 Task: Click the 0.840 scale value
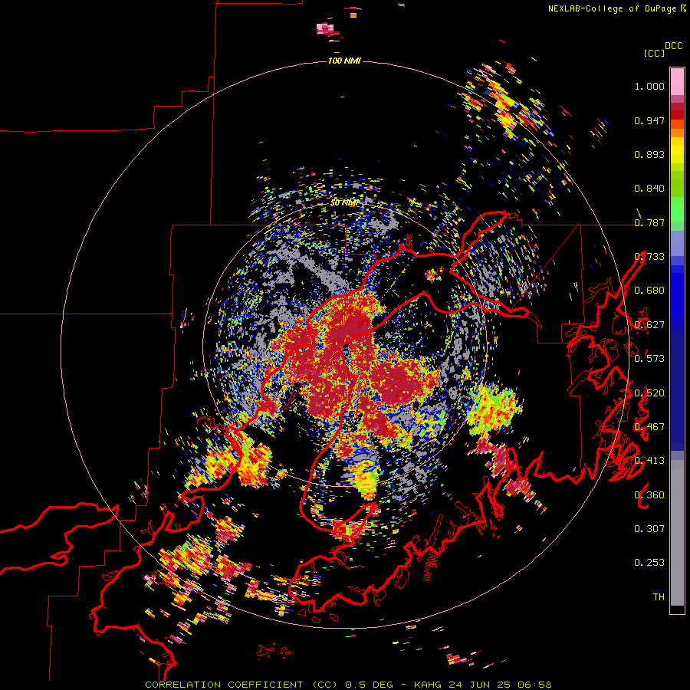click(649, 189)
